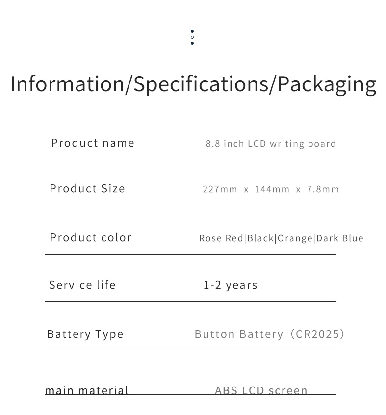
Task: Click the Black color option text
Action: 260,238
